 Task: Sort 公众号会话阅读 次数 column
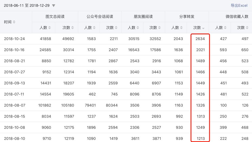116,28
